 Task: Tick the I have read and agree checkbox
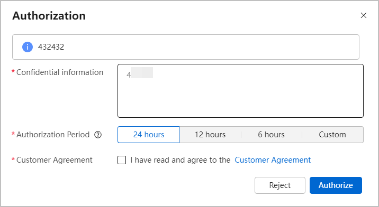(x=122, y=160)
